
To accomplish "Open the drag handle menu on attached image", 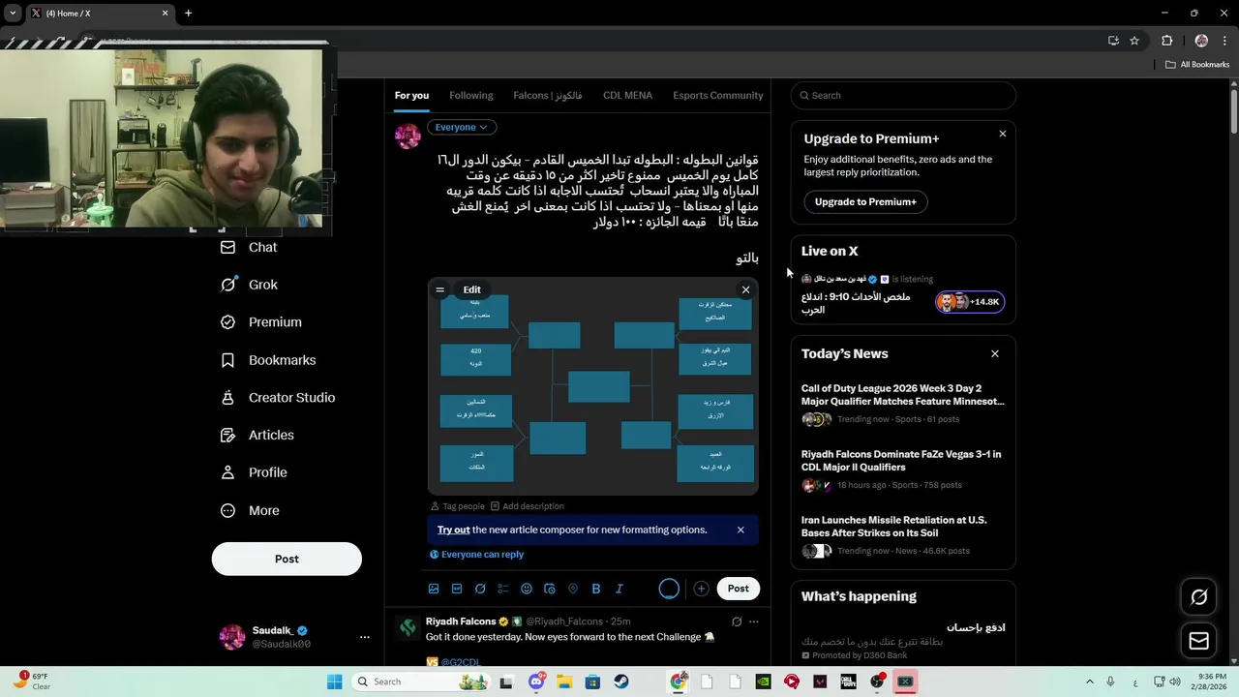I will [x=439, y=289].
